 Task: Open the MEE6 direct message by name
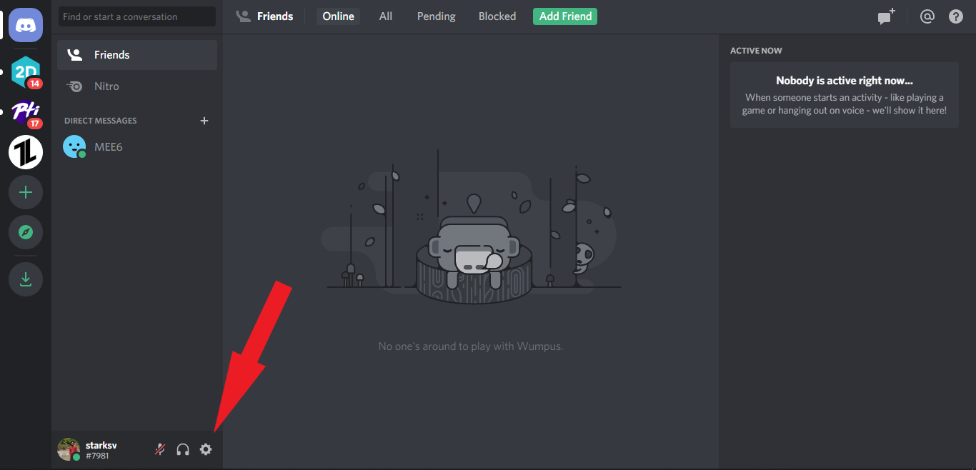click(x=109, y=147)
